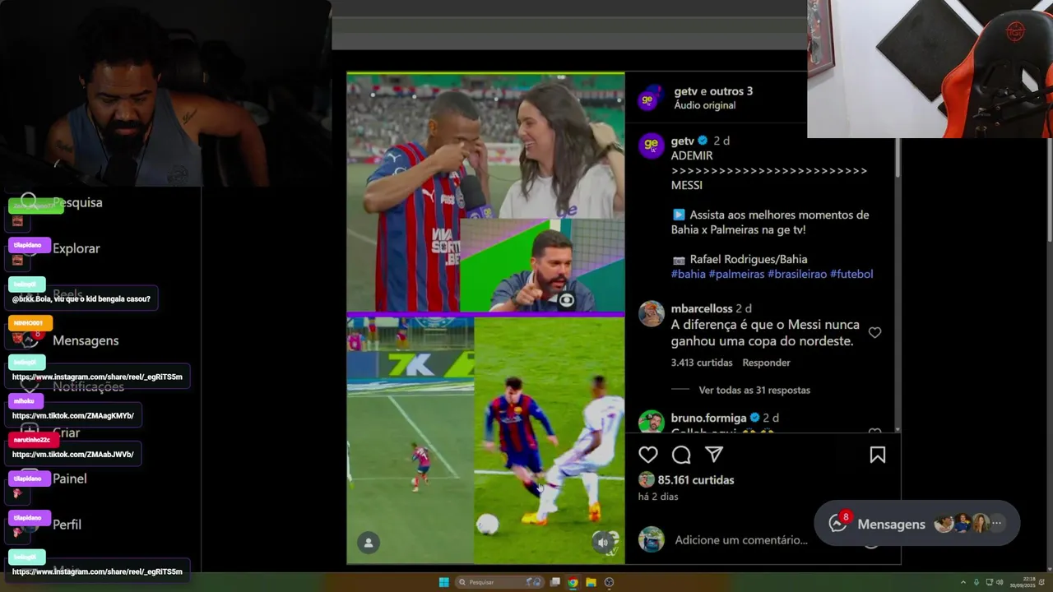Open the #bahia hashtag
1053x592 pixels.
click(688, 274)
